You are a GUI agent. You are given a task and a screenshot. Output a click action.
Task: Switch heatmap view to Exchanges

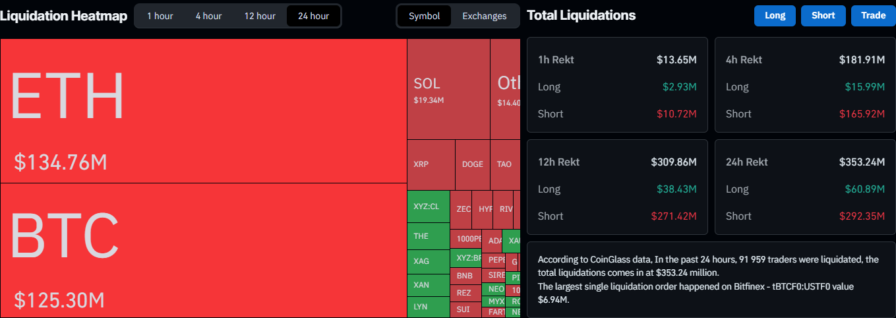pos(484,16)
